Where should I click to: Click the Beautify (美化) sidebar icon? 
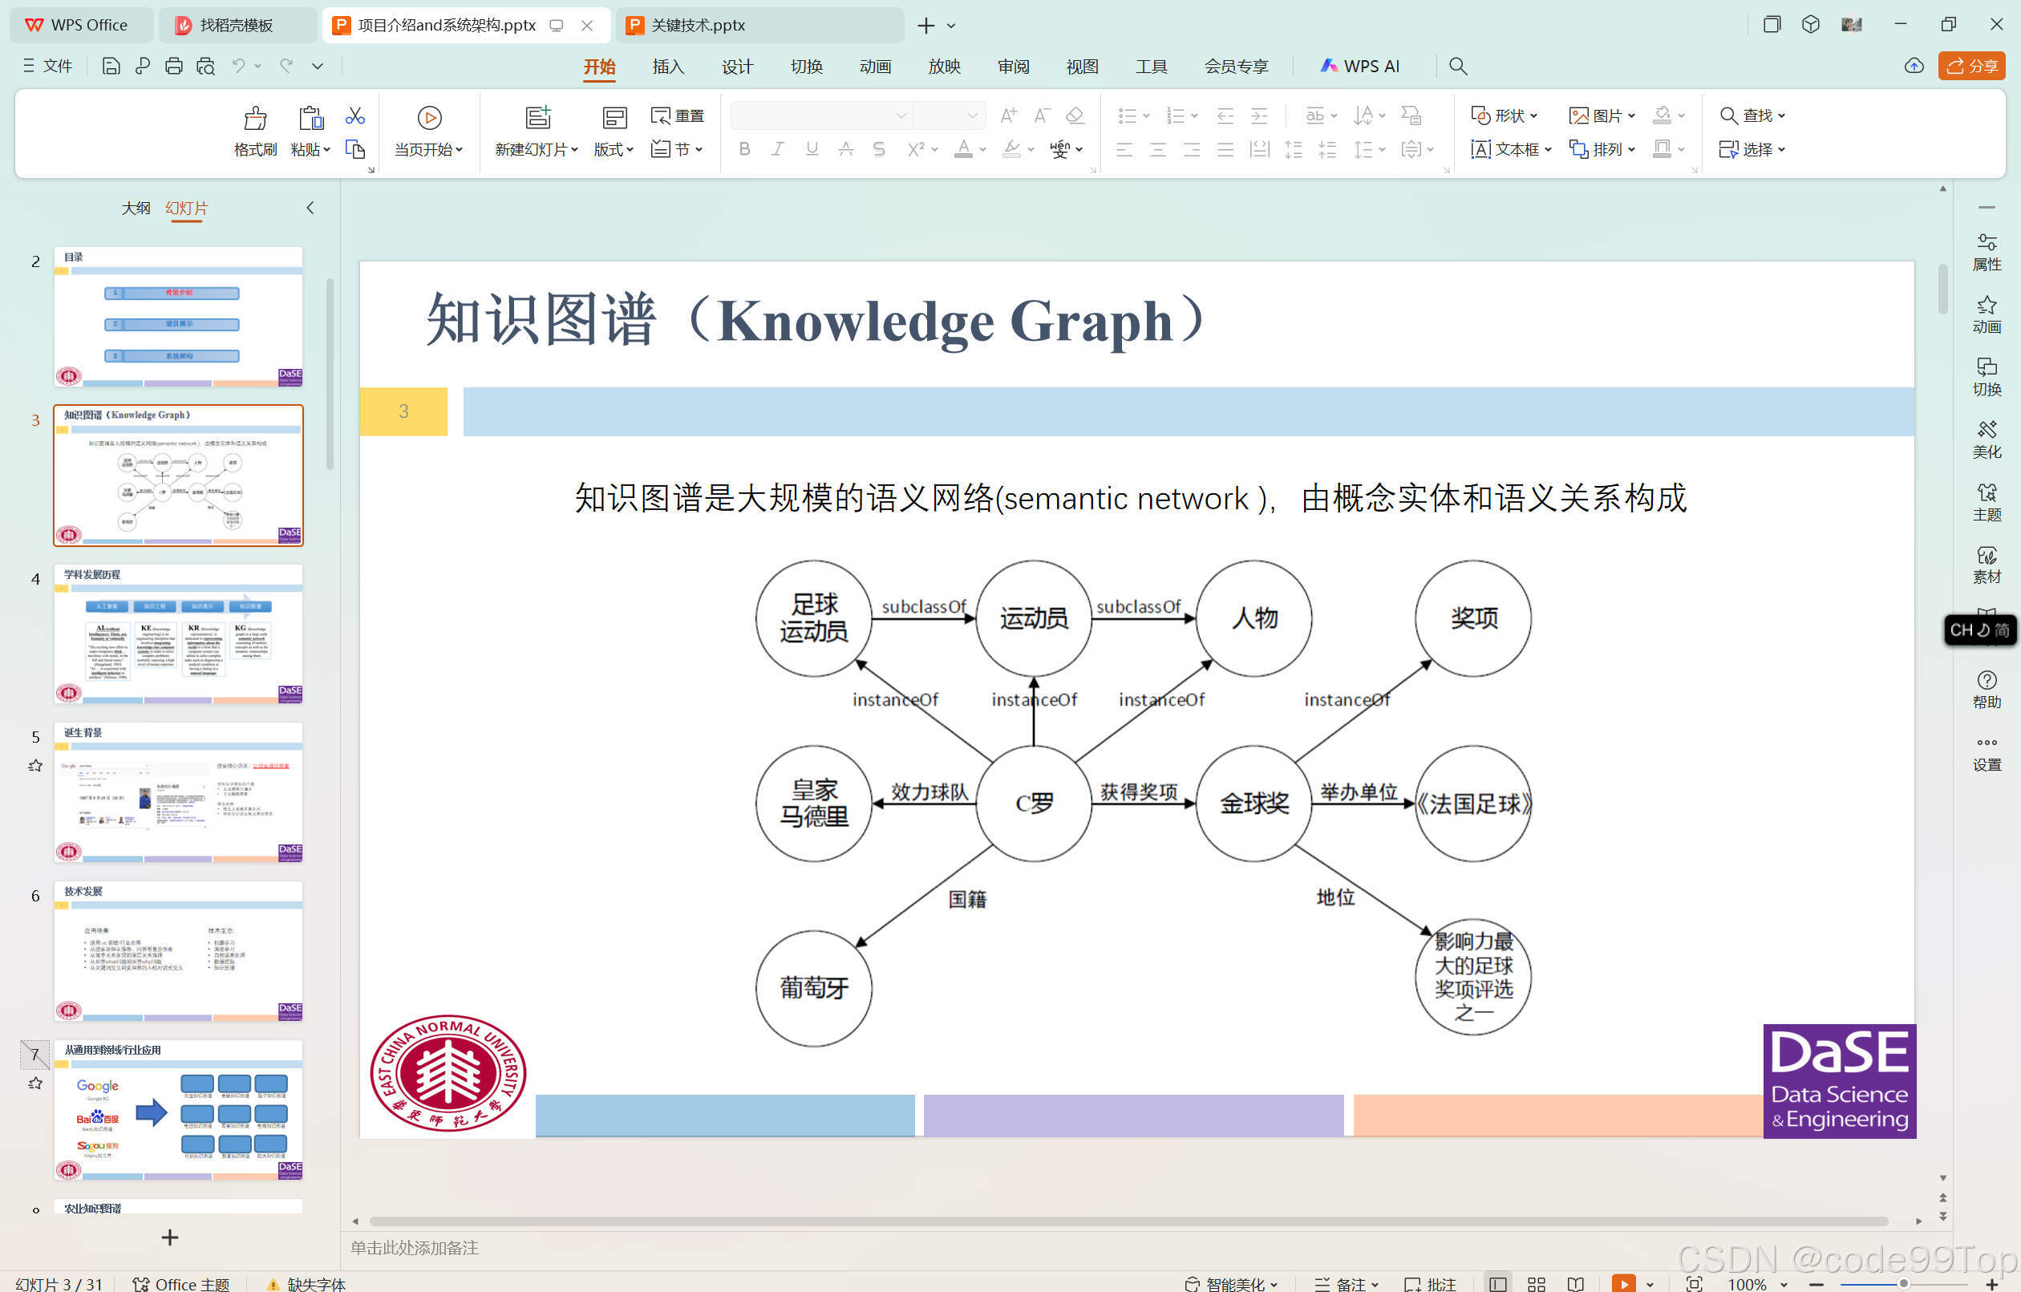[1986, 439]
